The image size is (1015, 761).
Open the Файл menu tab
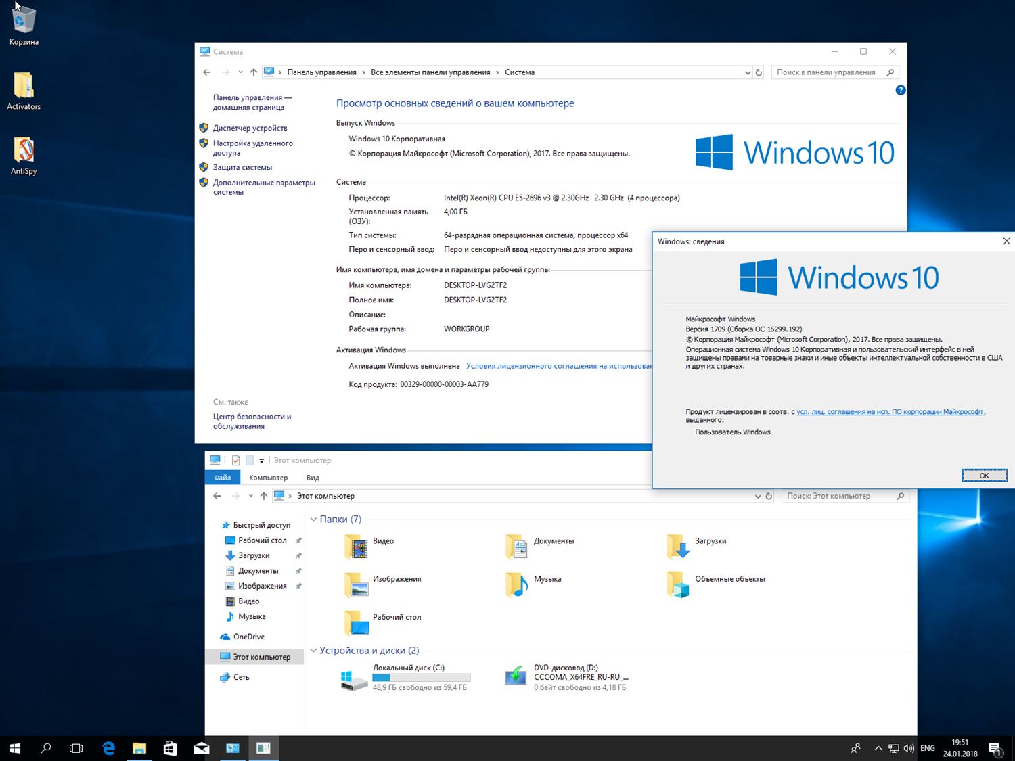coord(223,478)
